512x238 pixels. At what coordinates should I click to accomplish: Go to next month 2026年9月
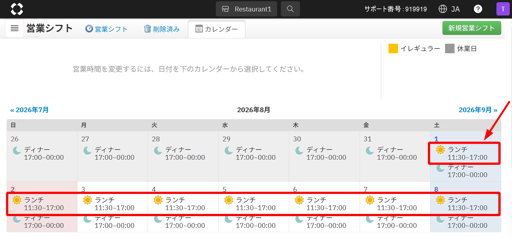click(x=478, y=110)
